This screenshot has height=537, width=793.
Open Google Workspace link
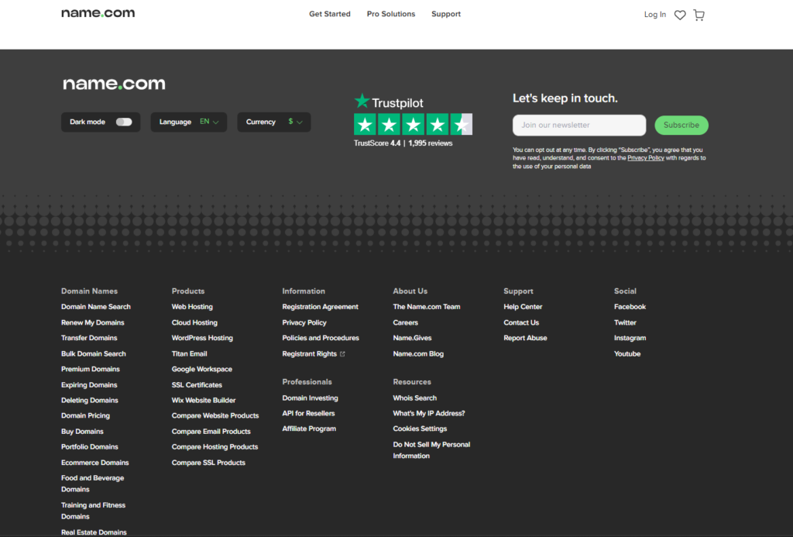click(202, 369)
